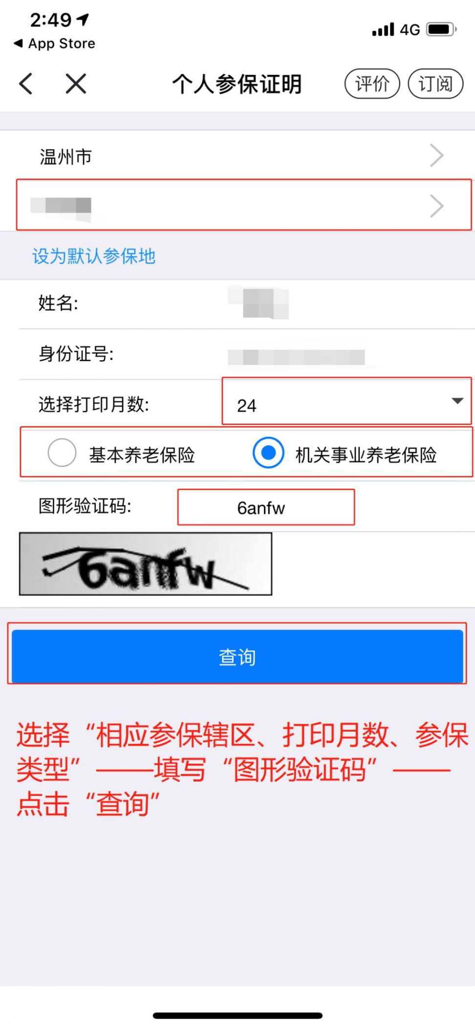
Task: Tap the 订阅 subscribe button
Action: (x=435, y=84)
